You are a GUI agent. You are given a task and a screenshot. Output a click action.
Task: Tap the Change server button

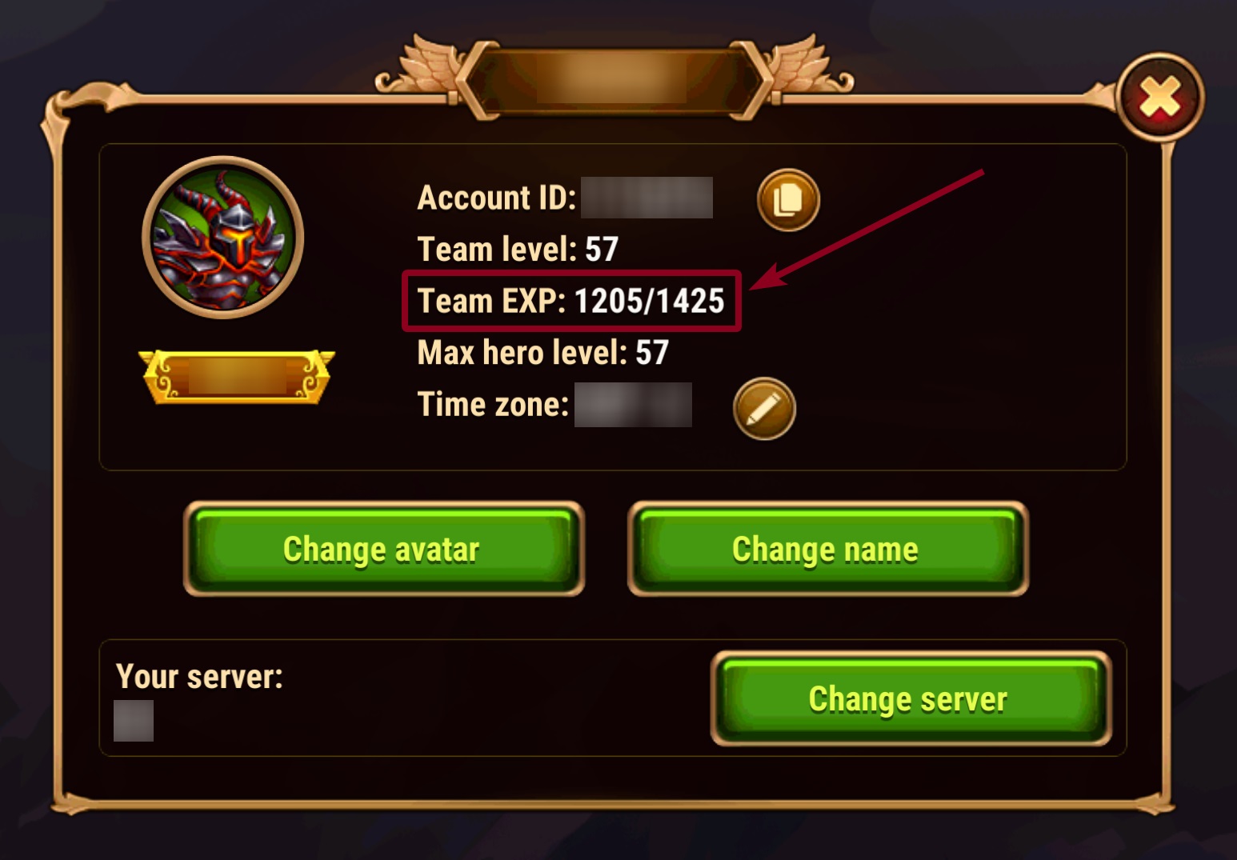[x=911, y=698]
